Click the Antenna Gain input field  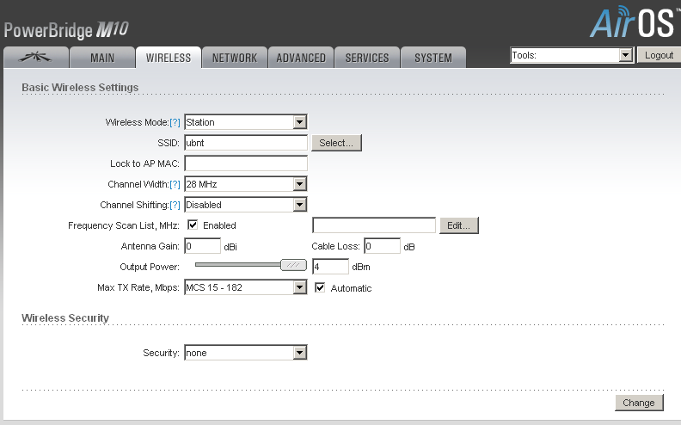click(202, 246)
